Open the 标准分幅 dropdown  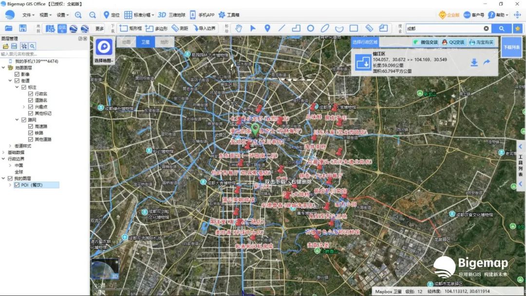139,15
